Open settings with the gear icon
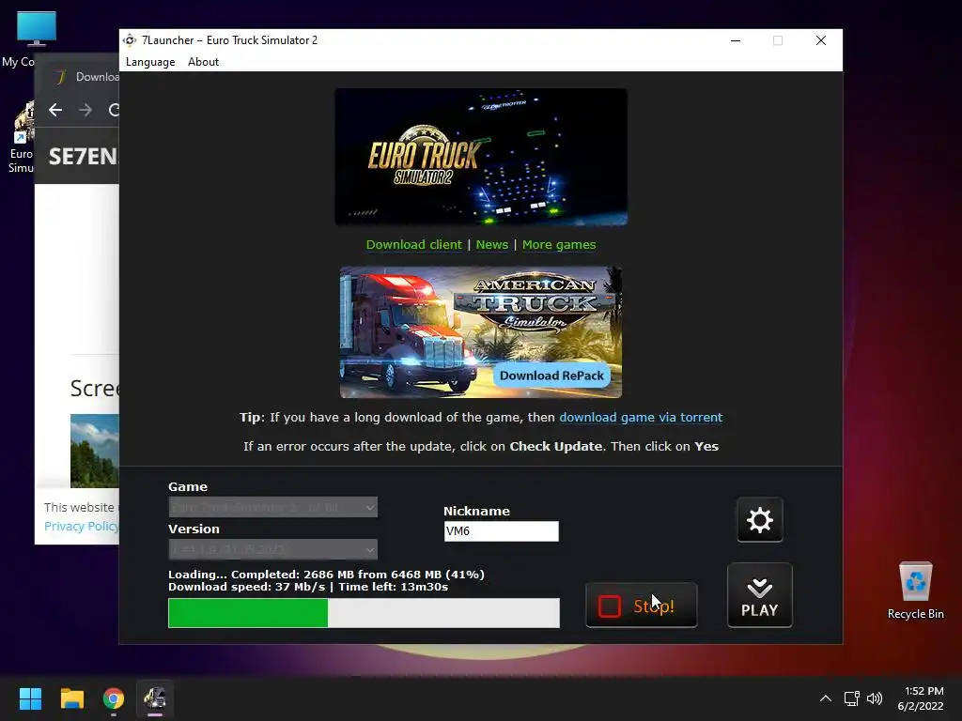The image size is (962, 721). (759, 520)
